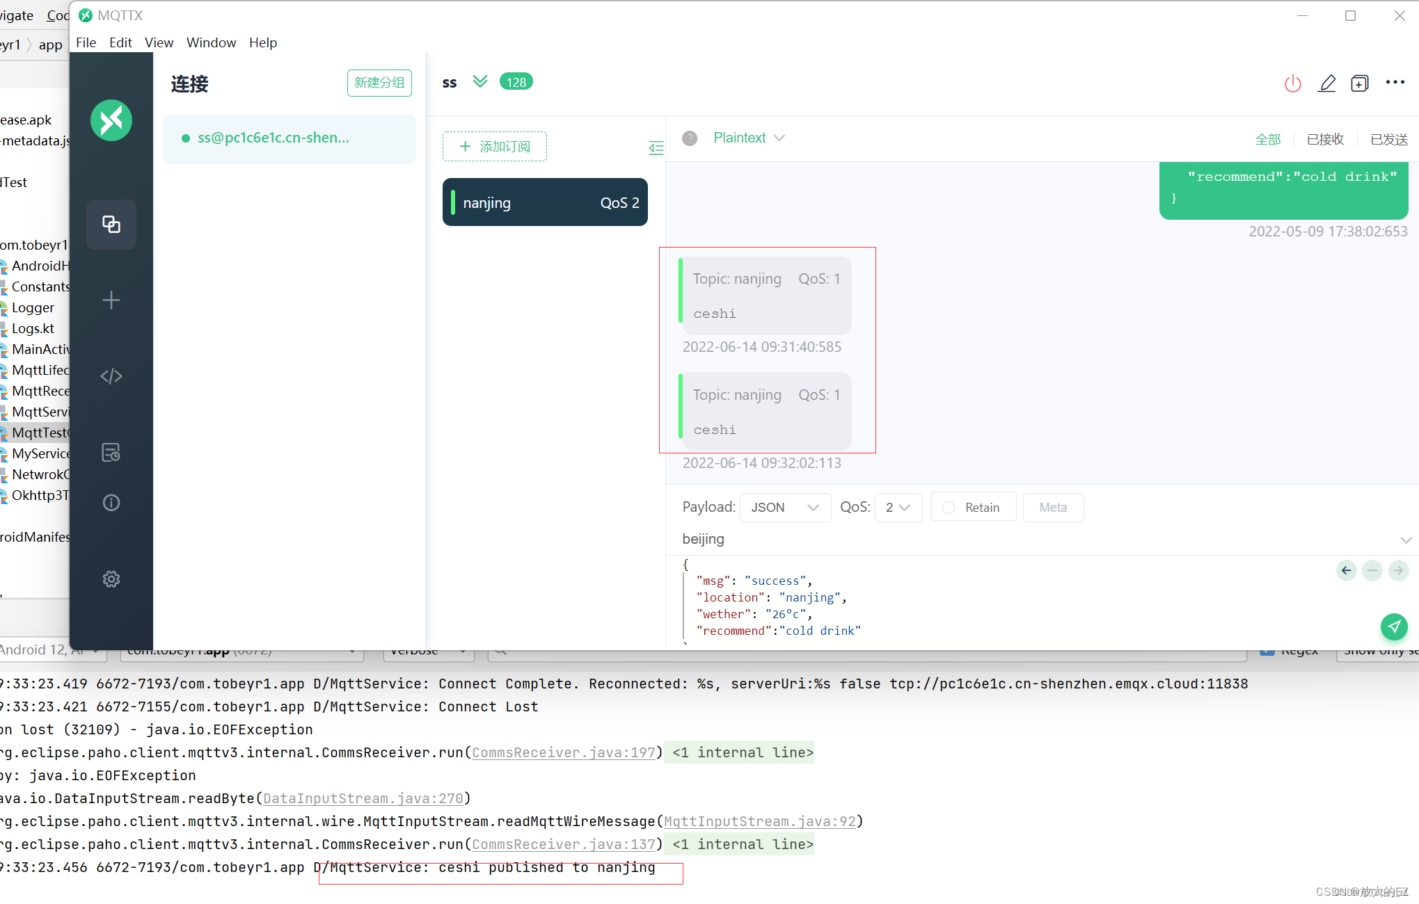Open the CommsReceiver.java:197 stack trace link
The height and width of the screenshot is (904, 1419).
tap(564, 752)
